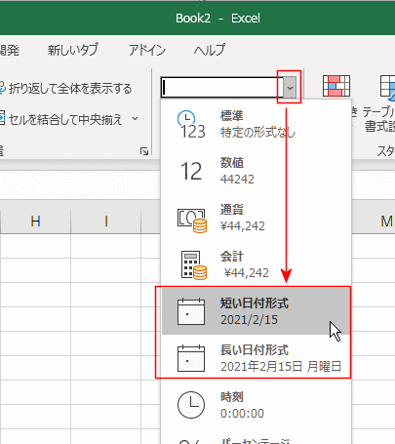The image size is (395, 444).
Task: Select column H header
Action: click(36, 222)
